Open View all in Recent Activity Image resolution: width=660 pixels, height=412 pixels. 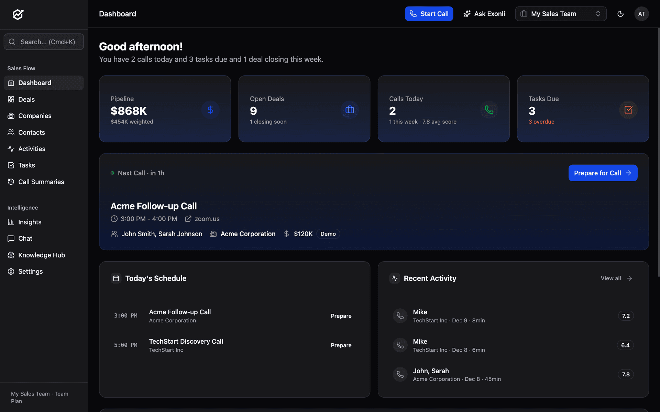tap(616, 278)
